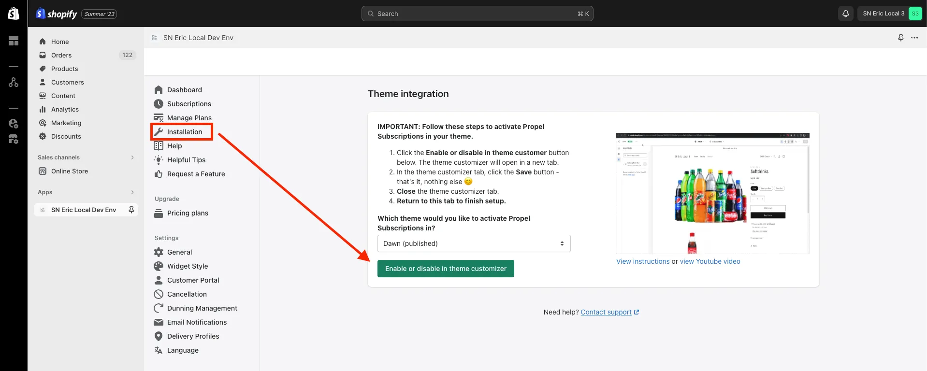Open Manage Plans page

(189, 118)
